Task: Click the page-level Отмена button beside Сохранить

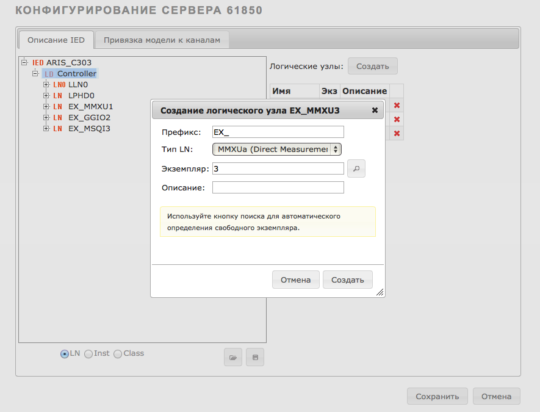Action: 496,396
